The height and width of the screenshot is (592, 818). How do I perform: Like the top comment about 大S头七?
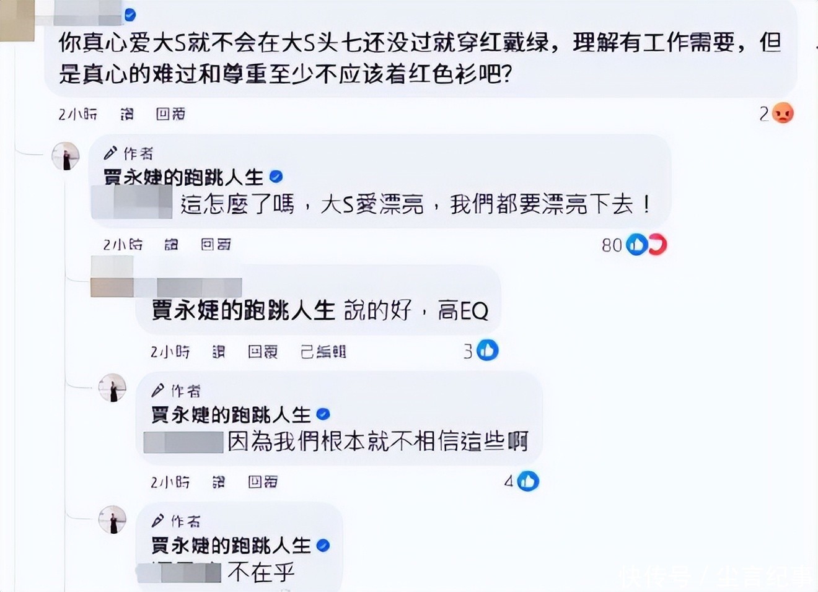127,114
